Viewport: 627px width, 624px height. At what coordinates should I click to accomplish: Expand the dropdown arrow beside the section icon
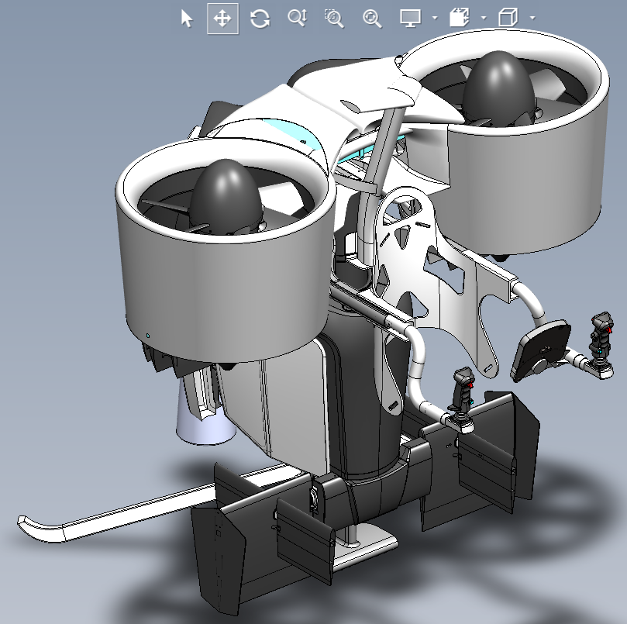(484, 18)
